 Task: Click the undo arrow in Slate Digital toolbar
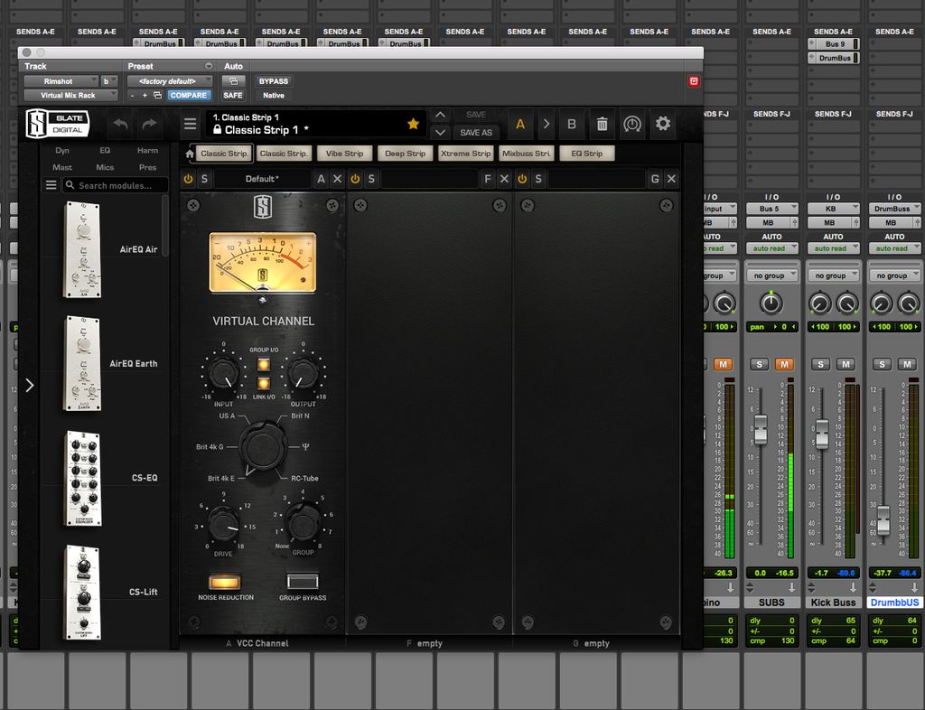[x=120, y=124]
